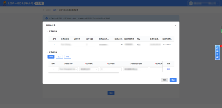Image resolution: width=222 pixels, height=108 pixels.
Task: Collapse the 变更前内容 section
Action: 47,31
